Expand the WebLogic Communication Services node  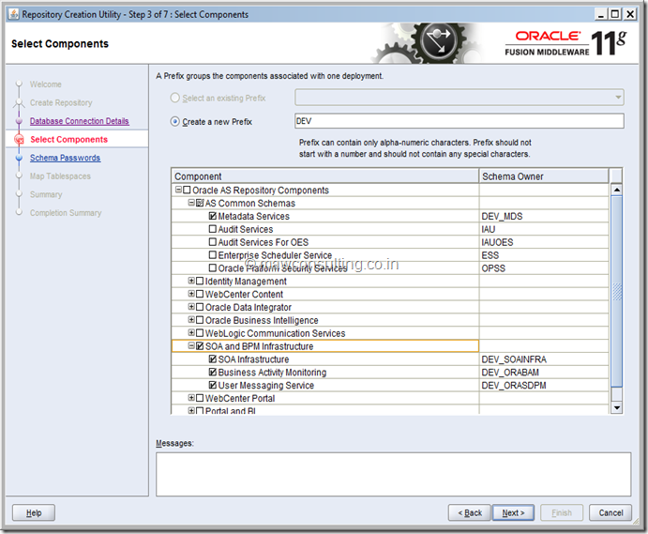(191, 332)
